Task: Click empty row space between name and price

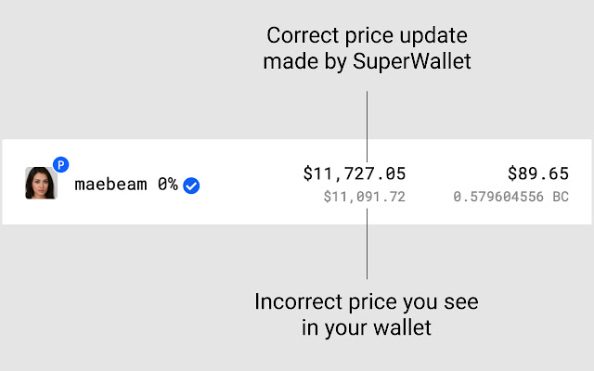Action: 246,184
